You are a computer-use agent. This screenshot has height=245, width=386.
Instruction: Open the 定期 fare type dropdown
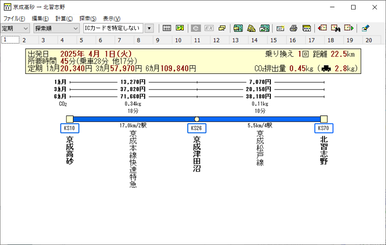(x=15, y=29)
